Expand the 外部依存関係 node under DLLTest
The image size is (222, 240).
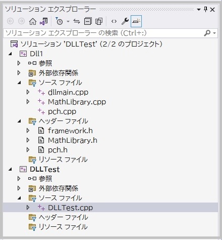(19, 188)
